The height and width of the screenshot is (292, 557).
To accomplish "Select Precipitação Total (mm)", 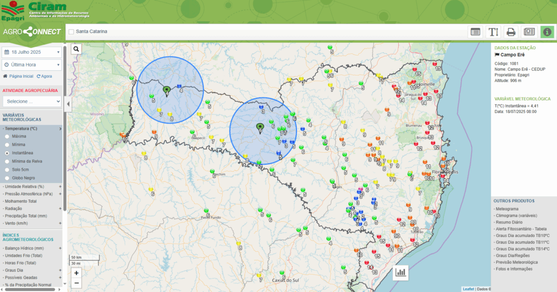I will pos(26,216).
